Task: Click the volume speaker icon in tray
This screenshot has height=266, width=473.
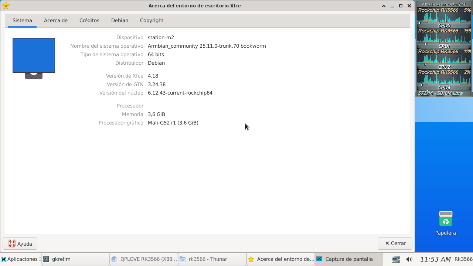Action: [409, 259]
